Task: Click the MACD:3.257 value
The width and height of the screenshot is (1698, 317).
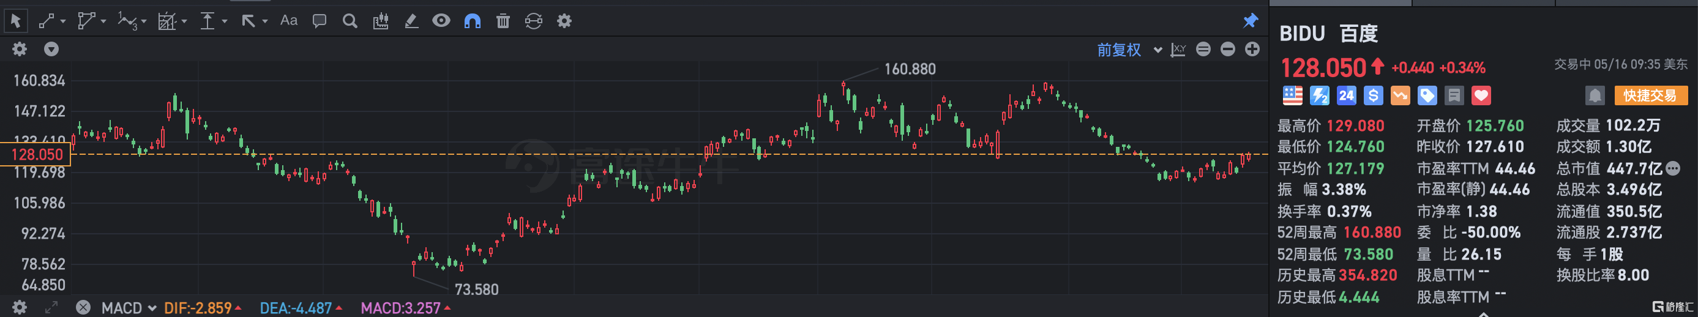Action: [x=401, y=308]
